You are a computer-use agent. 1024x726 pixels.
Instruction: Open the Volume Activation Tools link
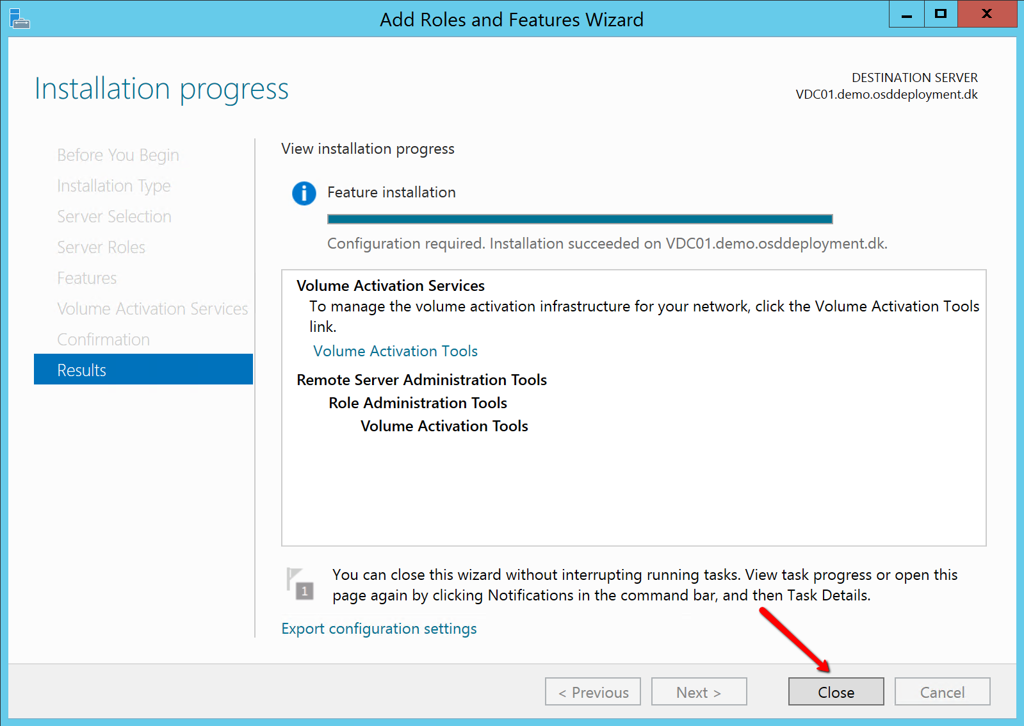[x=395, y=351]
